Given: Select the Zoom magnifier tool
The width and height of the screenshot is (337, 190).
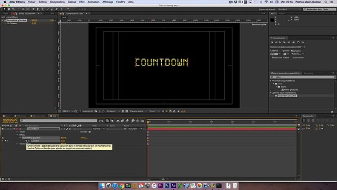Looking at the screenshot, I should pyautogui.click(x=13, y=9).
